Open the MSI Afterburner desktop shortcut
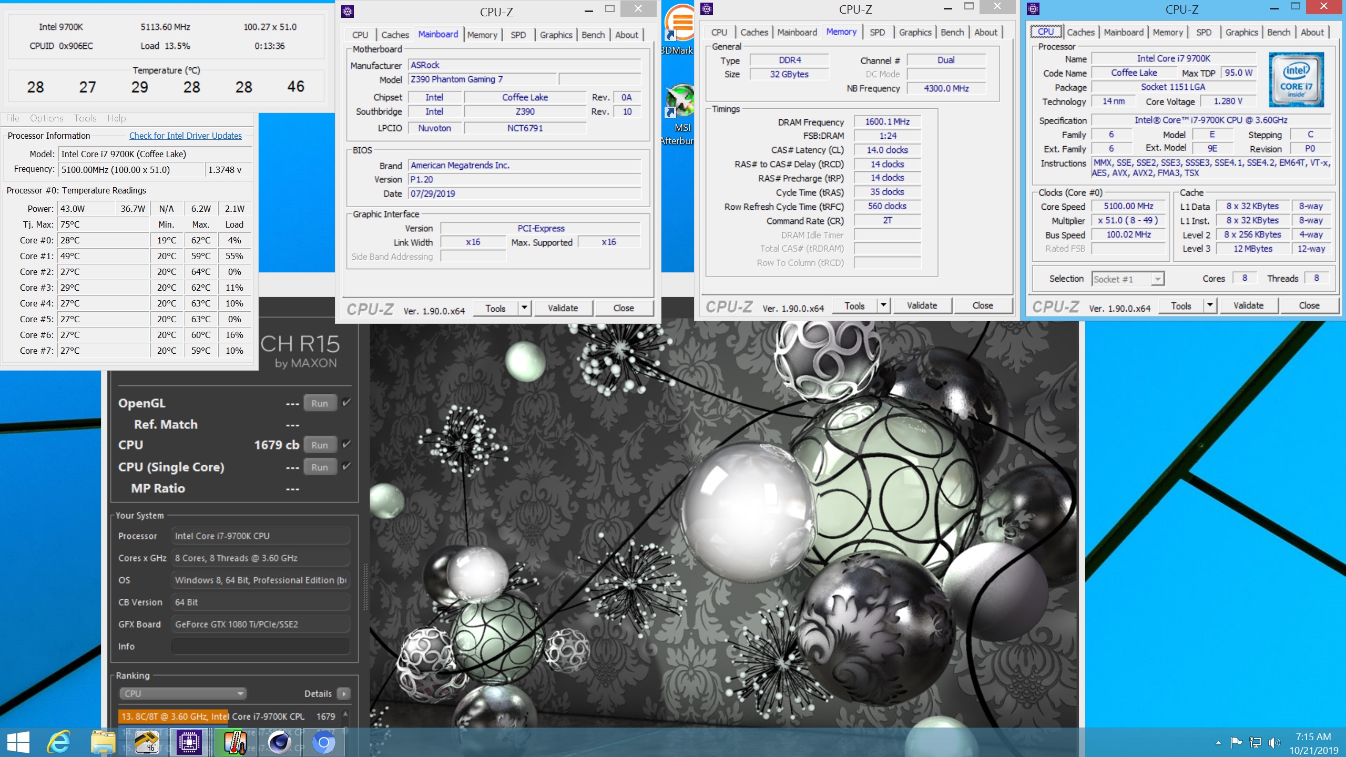 [x=679, y=115]
